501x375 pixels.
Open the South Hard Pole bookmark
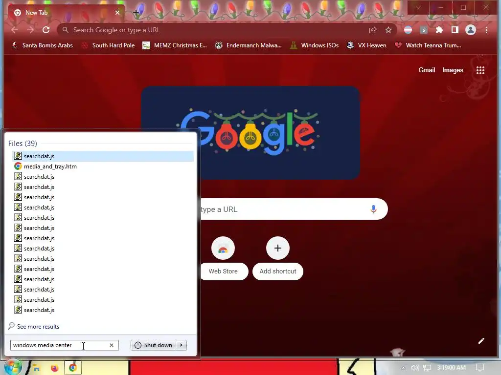pos(108,45)
